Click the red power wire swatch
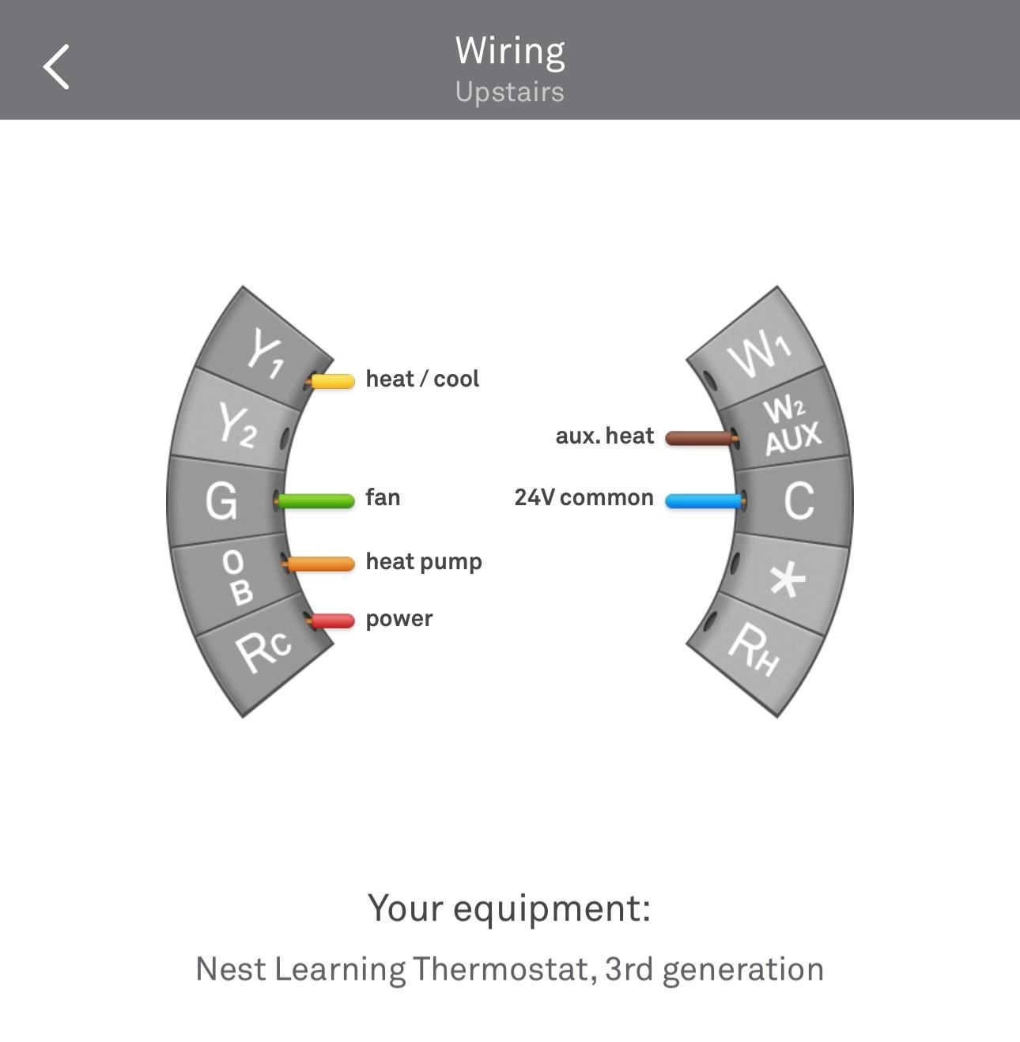Image resolution: width=1020 pixels, height=1042 pixels. click(331, 620)
